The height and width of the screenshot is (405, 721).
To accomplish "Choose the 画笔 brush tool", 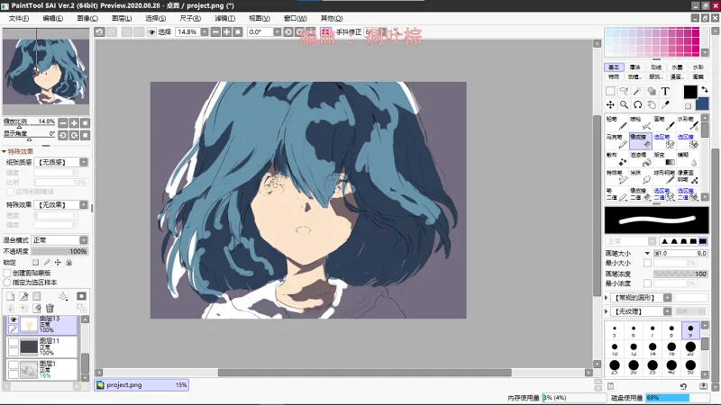I will tap(664, 122).
